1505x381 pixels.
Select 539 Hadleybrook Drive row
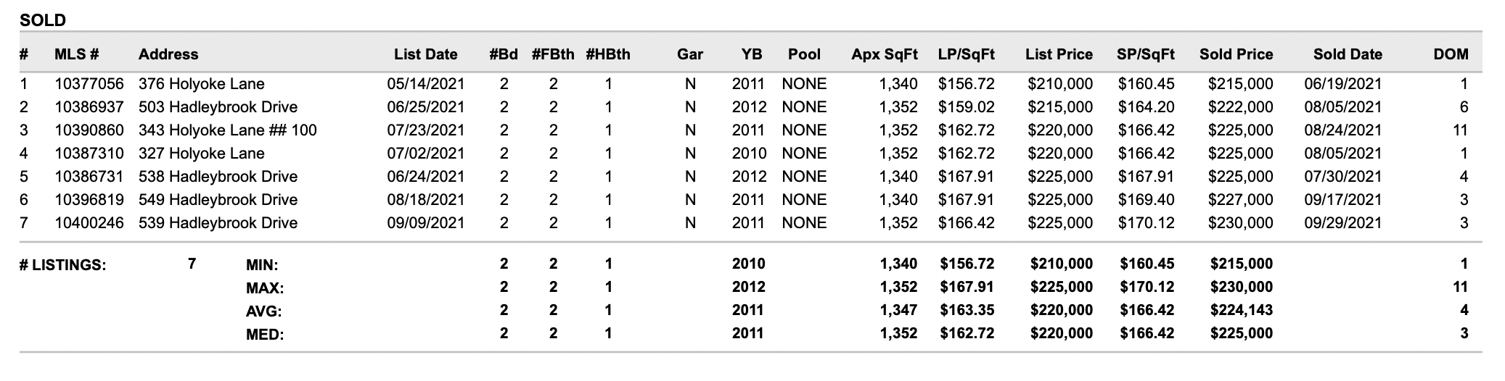(750, 223)
